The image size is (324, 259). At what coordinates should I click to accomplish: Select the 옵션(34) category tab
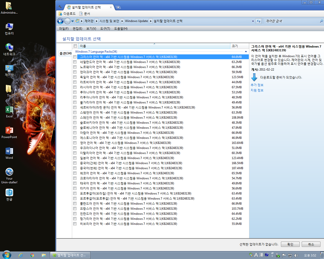pos(65,53)
